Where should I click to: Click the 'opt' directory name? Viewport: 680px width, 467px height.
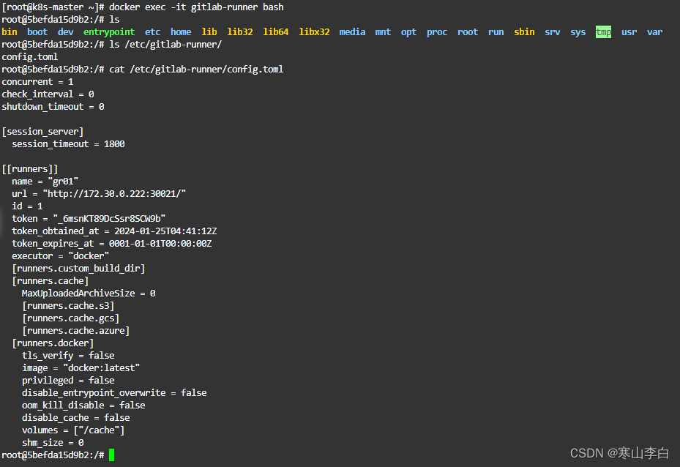(x=408, y=32)
